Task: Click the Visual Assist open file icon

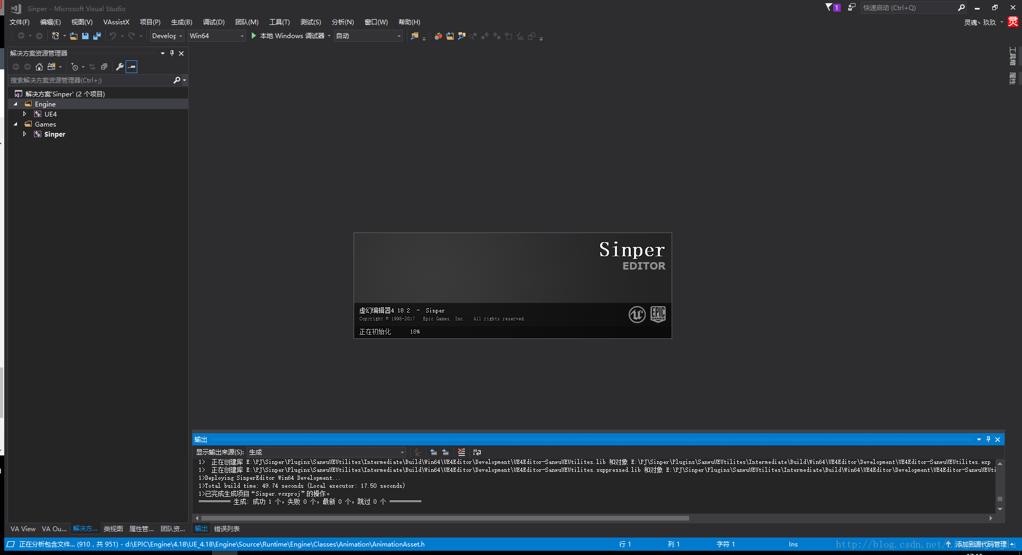Action: 450,36
